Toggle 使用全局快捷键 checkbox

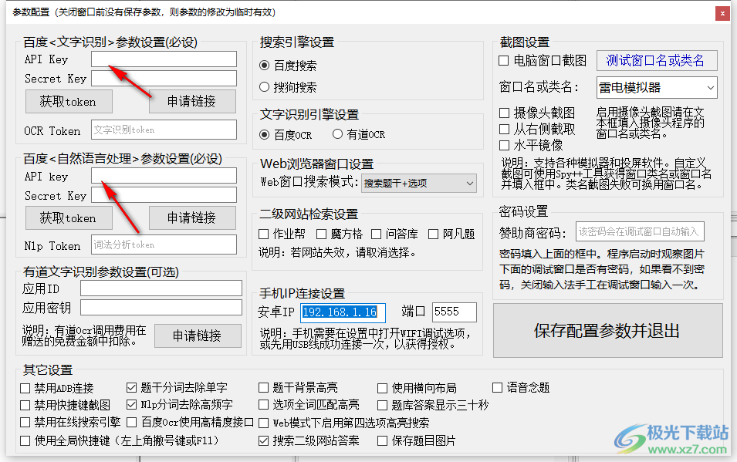pos(25,441)
